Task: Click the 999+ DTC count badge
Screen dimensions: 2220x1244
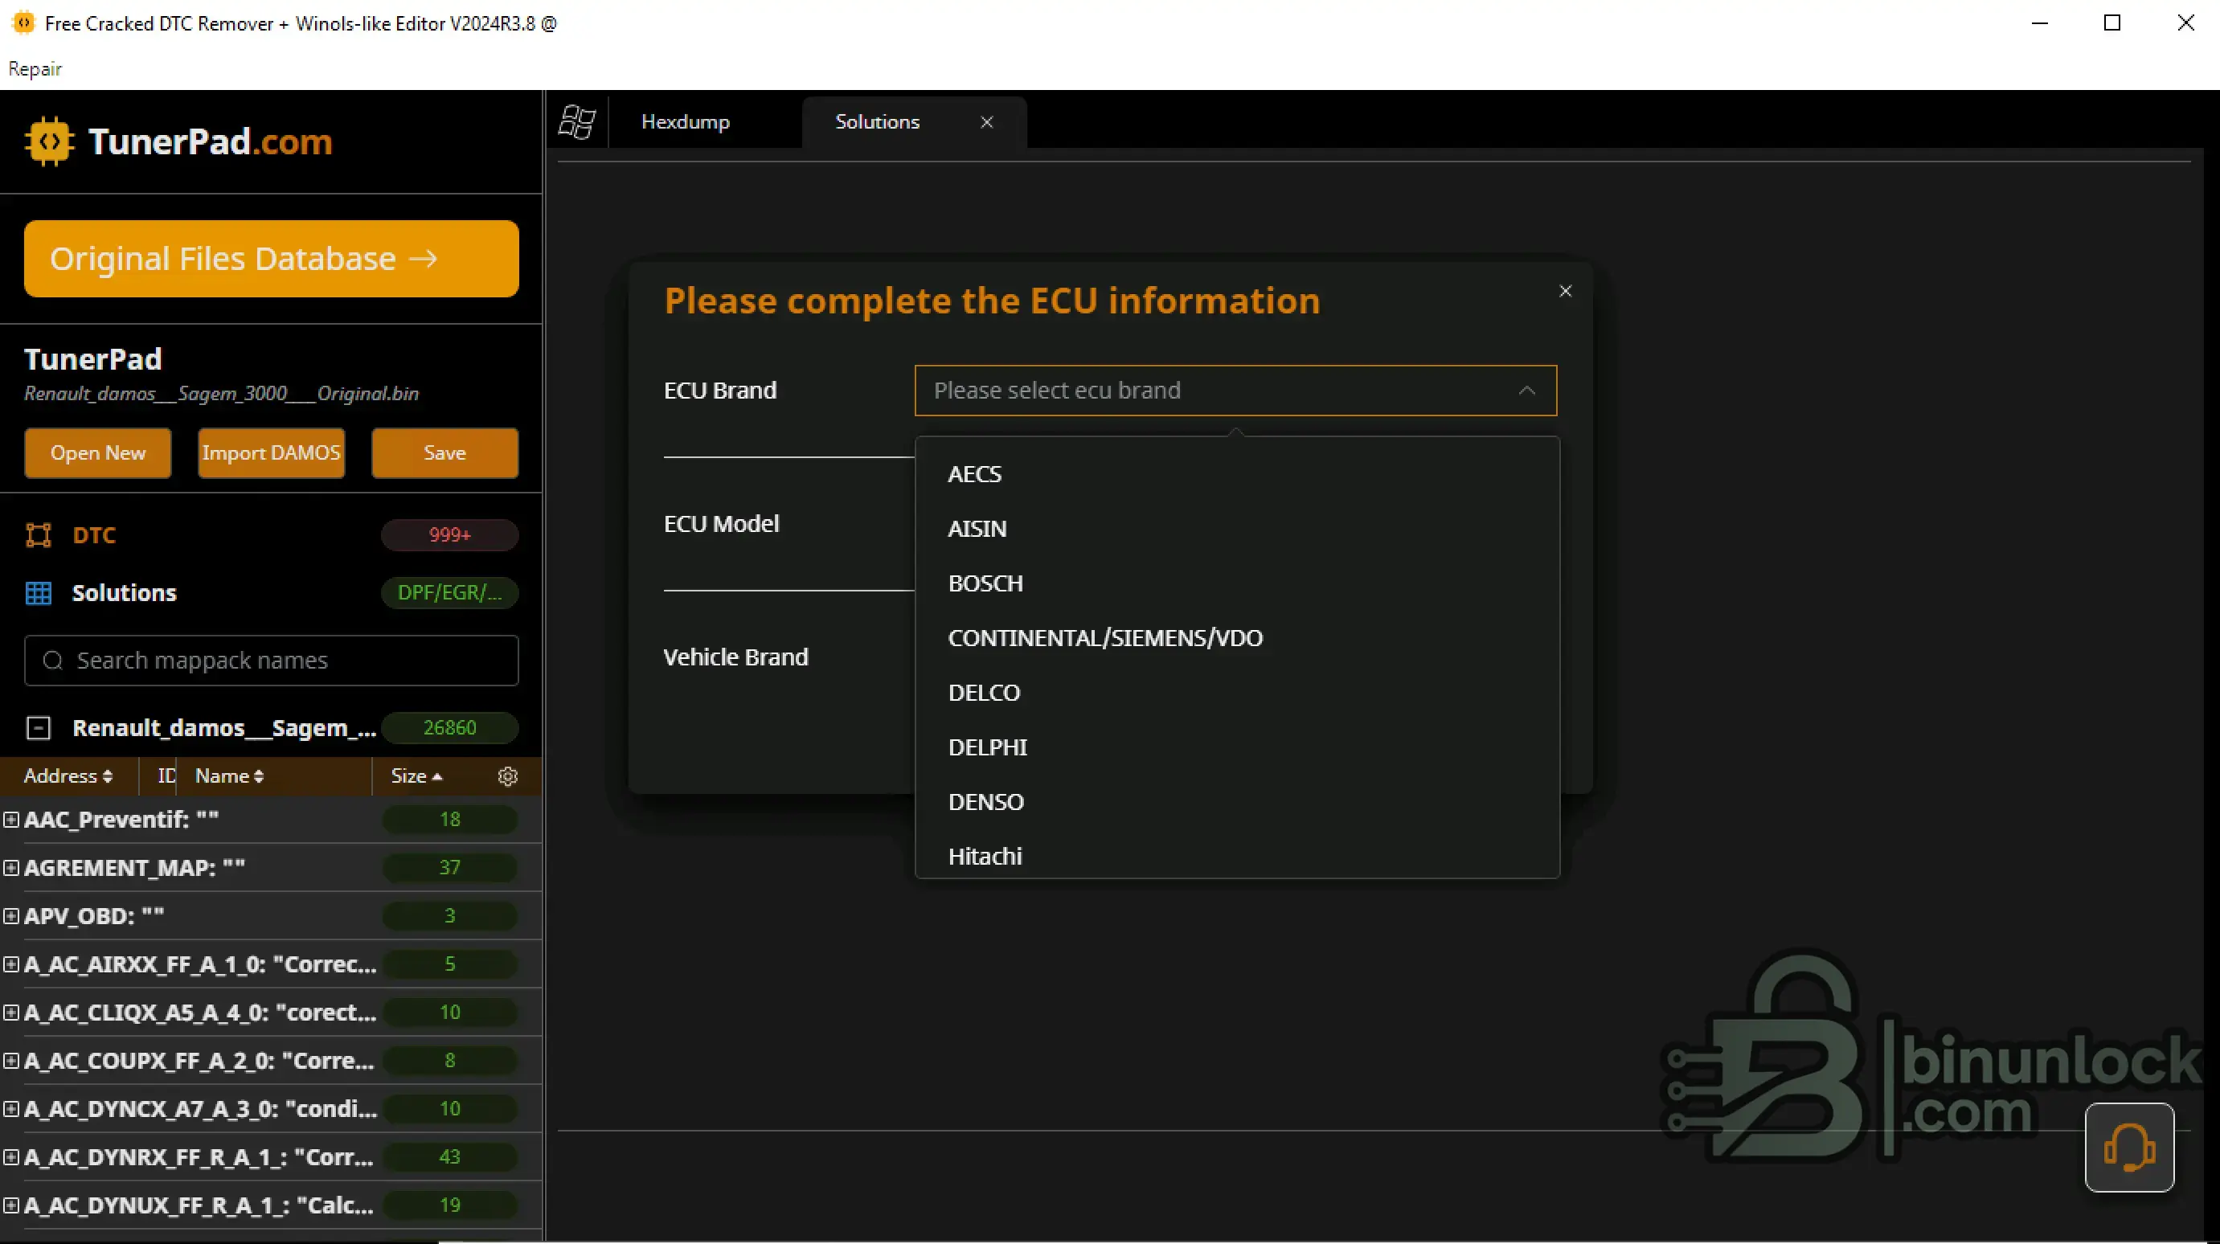Action: click(450, 535)
